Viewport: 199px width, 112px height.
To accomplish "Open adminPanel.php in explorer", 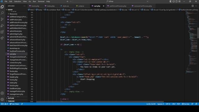I will 16,31.
